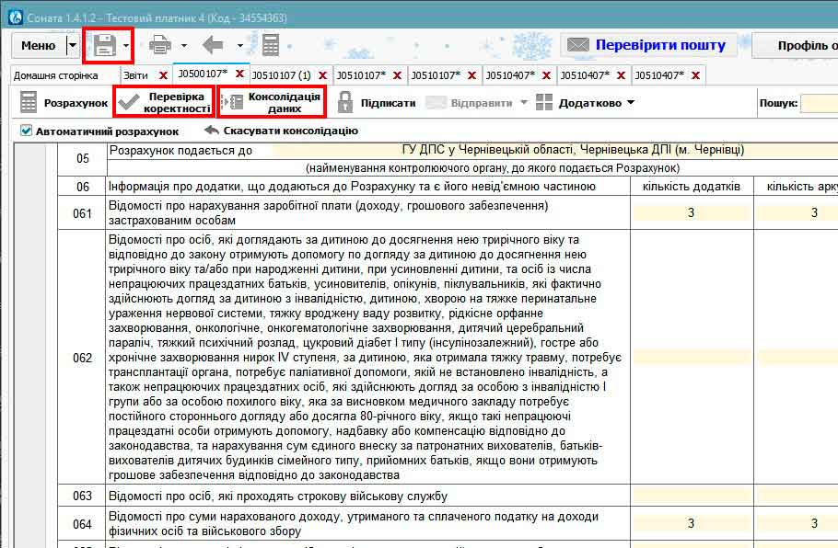Expand the print options dropdown arrow
The width and height of the screenshot is (838, 548).
tap(184, 45)
